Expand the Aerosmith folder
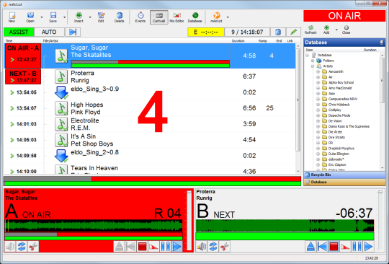Viewport: 389px width, 264px height. 318,71
